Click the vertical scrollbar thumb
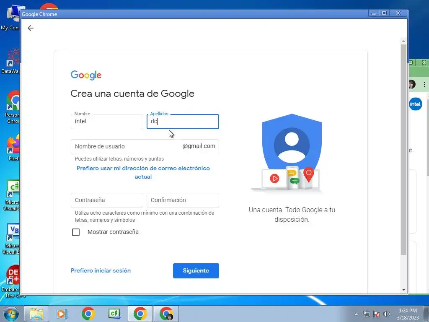This screenshot has width=429, height=322. click(x=403, y=150)
